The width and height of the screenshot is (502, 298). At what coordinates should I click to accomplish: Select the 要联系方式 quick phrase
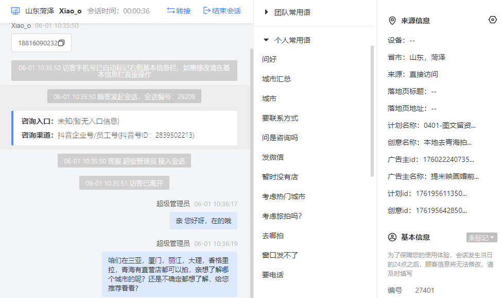pos(280,118)
